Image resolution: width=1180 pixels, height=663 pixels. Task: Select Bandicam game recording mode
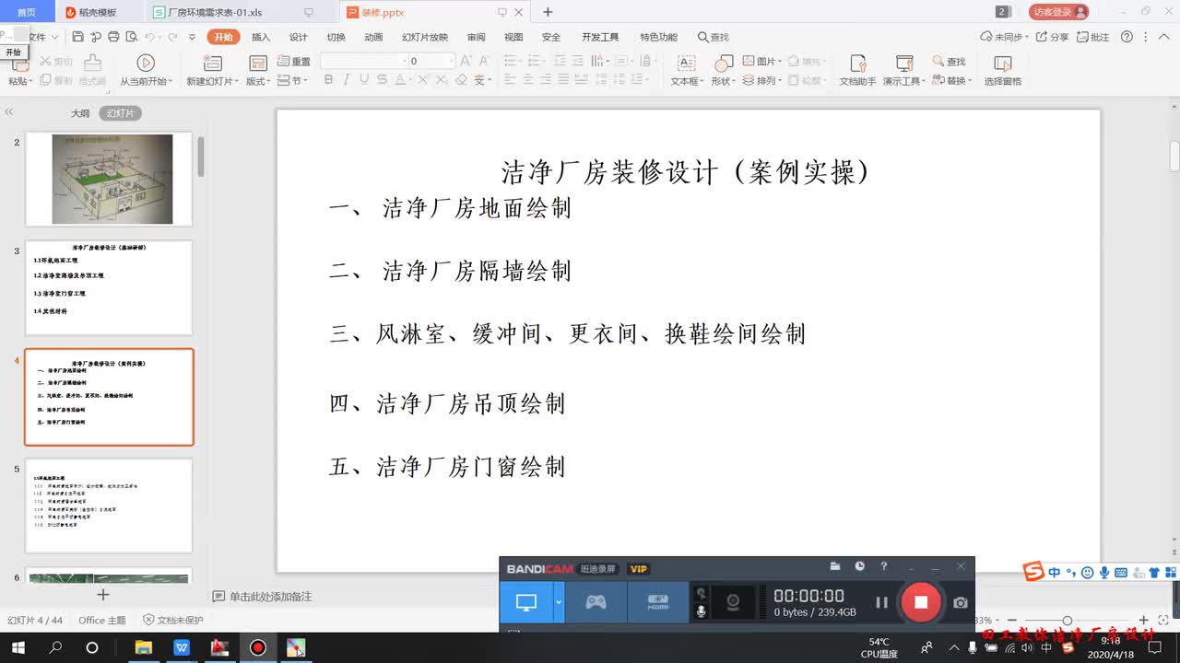click(596, 602)
